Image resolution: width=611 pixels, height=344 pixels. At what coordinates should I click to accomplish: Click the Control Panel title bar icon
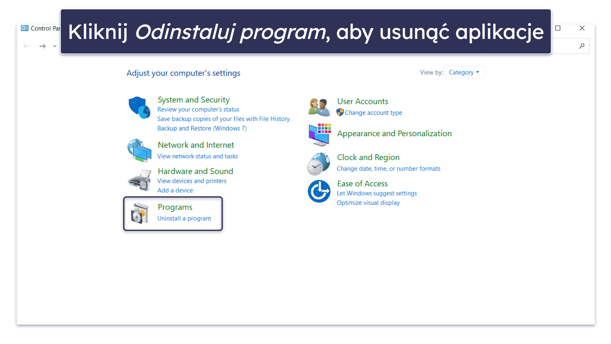pyautogui.click(x=25, y=28)
